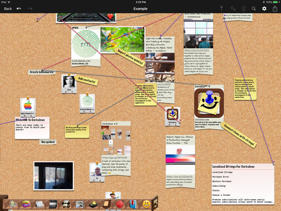Viewport: 281px width, 211px height.
Task: Open the settings gear
Action: pos(264,8)
